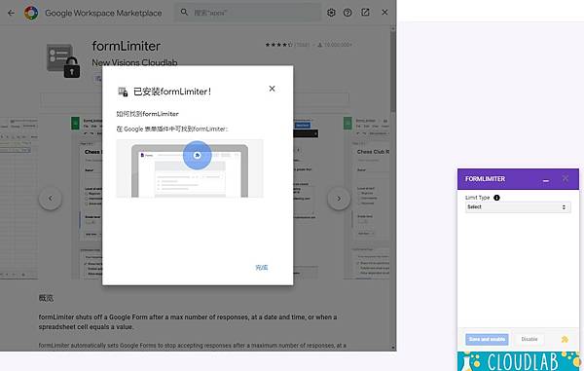Open Marketplace in new window icon

(365, 13)
